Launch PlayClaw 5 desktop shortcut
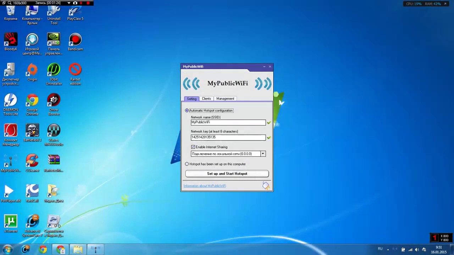The height and width of the screenshot is (255, 454). pos(75,13)
